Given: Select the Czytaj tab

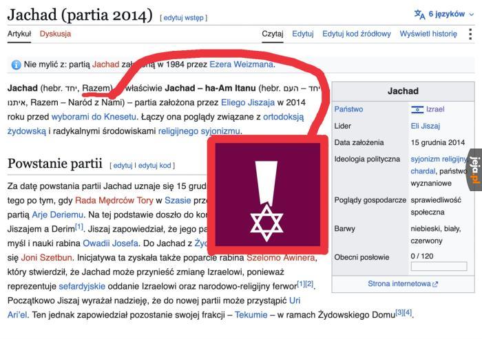Looking at the screenshot, I should 273,34.
